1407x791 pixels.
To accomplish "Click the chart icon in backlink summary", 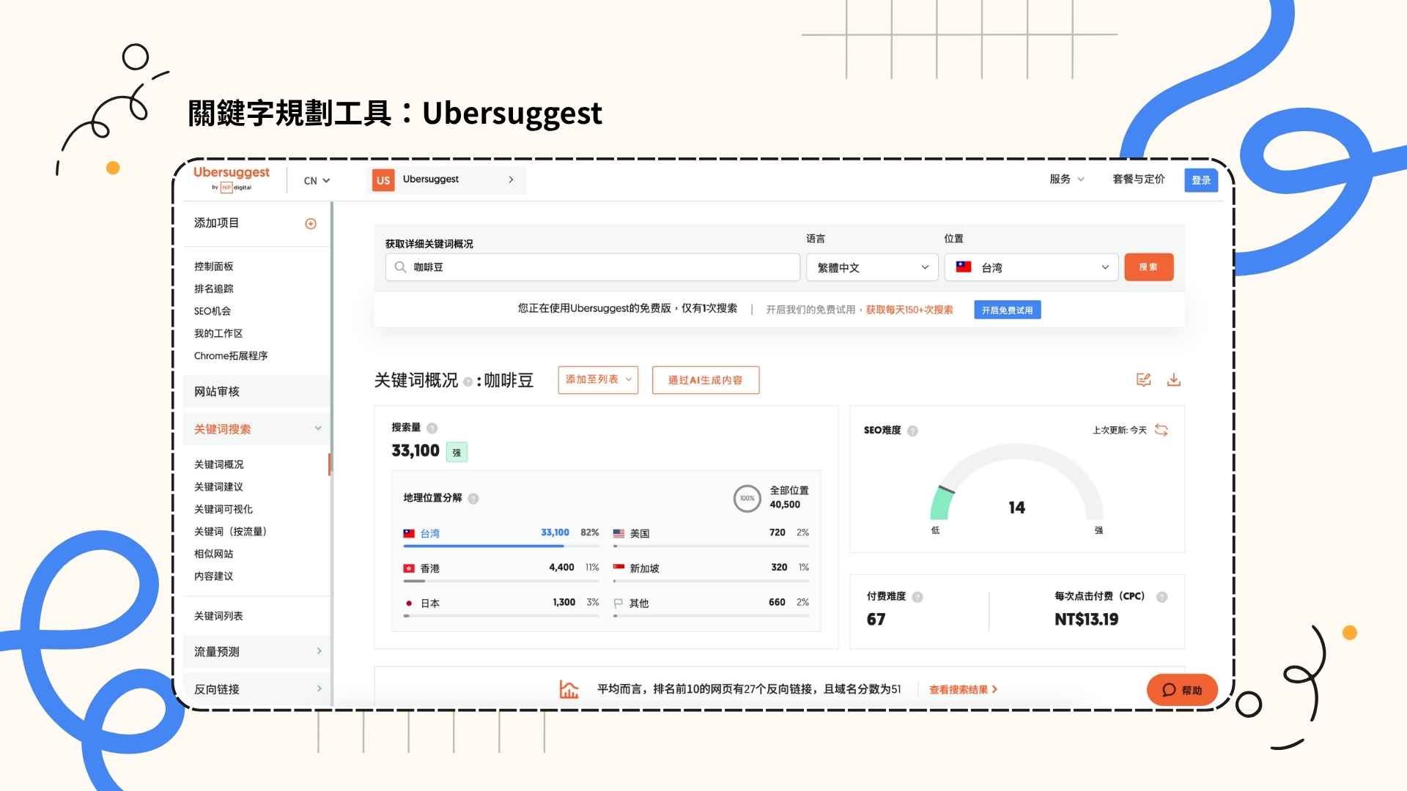I will click(569, 689).
